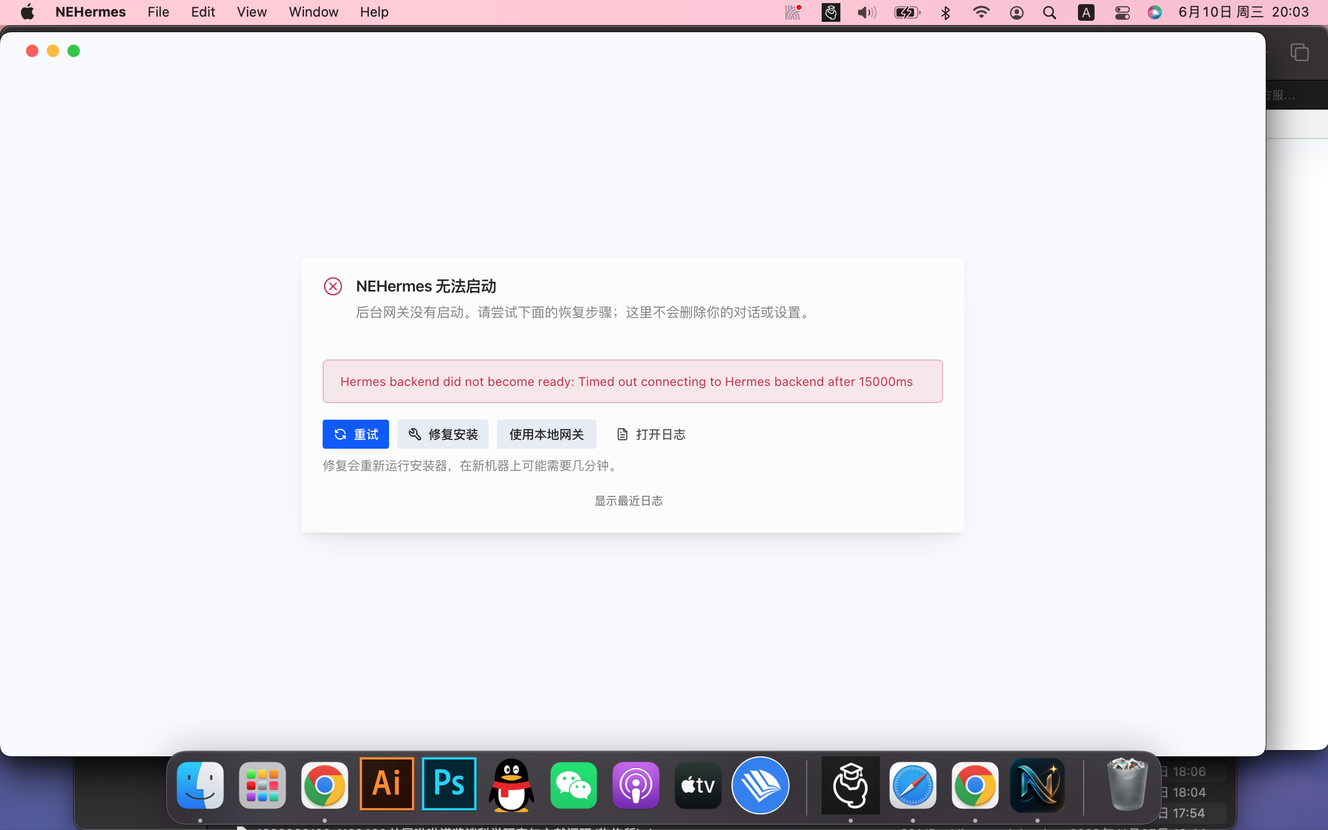Click the date and time 20:03
1328x830 pixels.
click(1244, 12)
